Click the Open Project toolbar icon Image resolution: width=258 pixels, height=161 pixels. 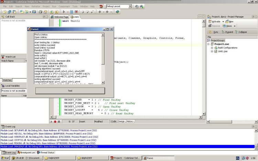point(45,12)
